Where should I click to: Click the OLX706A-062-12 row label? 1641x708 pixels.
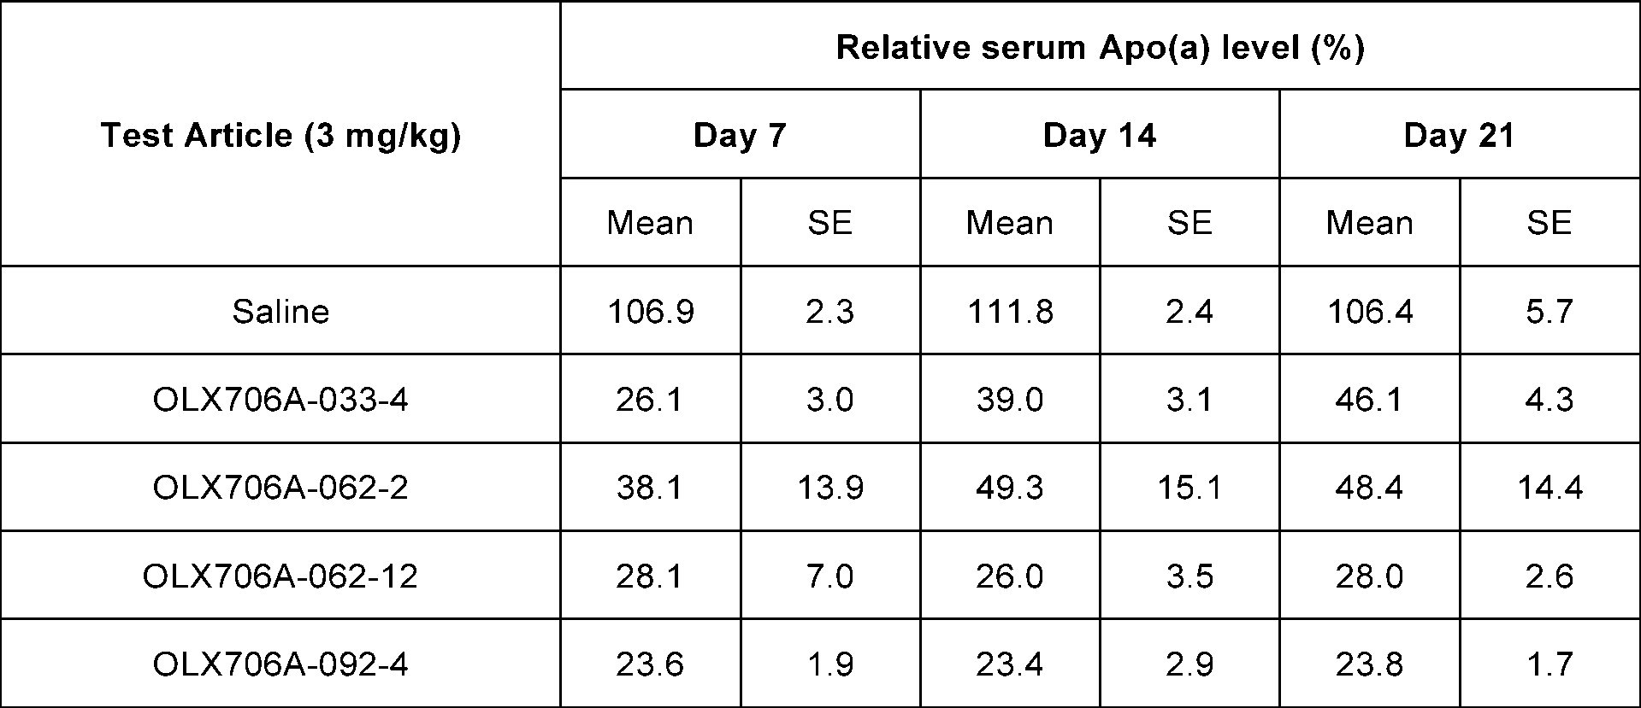pyautogui.click(x=280, y=576)
